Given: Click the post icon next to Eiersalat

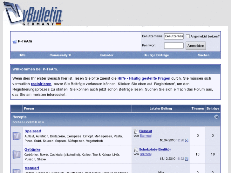Looking at the screenshot, I should (136, 131).
